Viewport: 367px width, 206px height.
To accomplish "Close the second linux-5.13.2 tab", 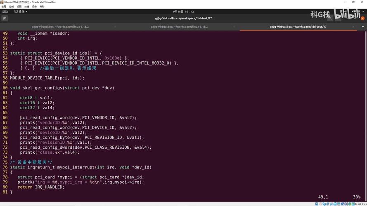I will [x=234, y=27].
